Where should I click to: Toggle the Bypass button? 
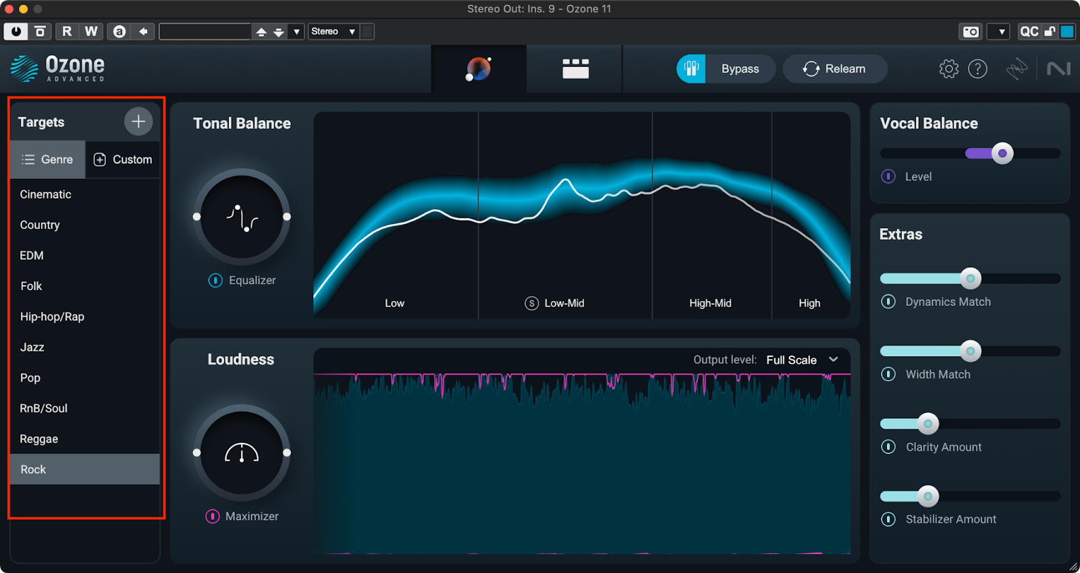726,69
